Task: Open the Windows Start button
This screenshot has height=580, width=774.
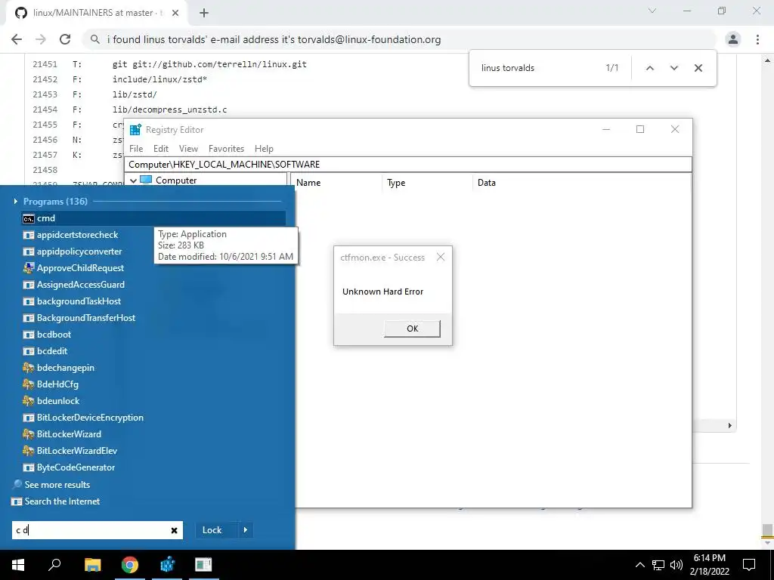Action: point(18,565)
